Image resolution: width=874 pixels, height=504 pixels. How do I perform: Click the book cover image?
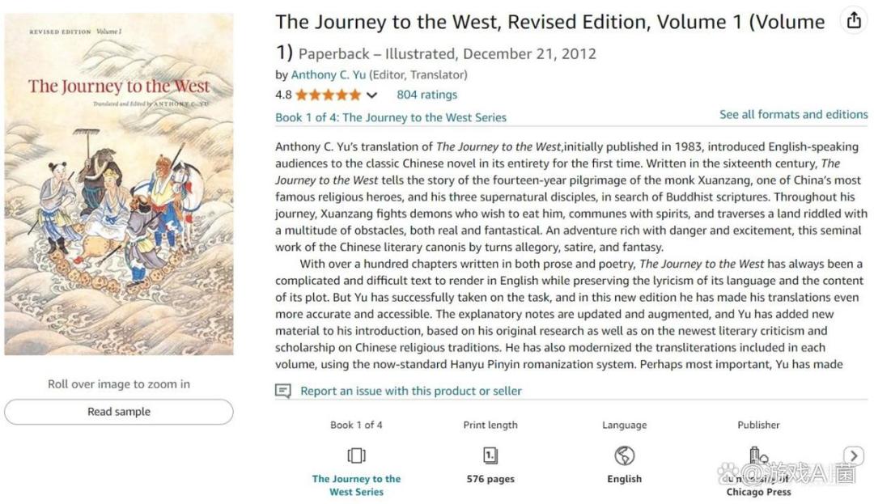pos(119,184)
